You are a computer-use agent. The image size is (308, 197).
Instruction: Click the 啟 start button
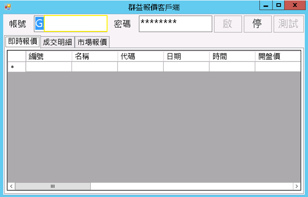228,24
